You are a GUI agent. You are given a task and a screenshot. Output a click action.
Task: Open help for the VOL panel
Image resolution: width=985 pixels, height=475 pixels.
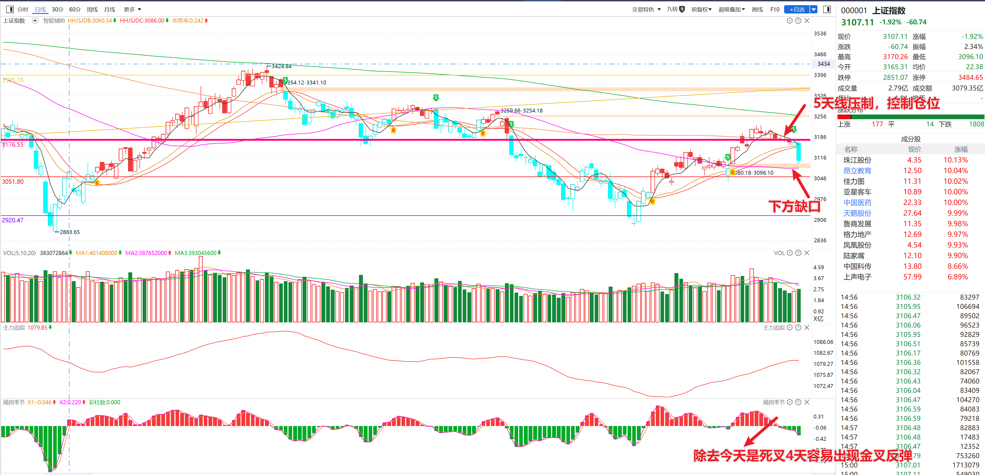point(798,253)
